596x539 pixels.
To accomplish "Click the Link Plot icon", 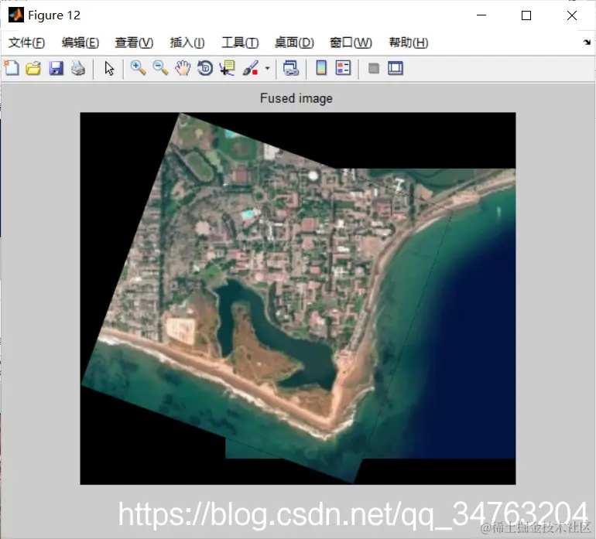I will pyautogui.click(x=291, y=68).
